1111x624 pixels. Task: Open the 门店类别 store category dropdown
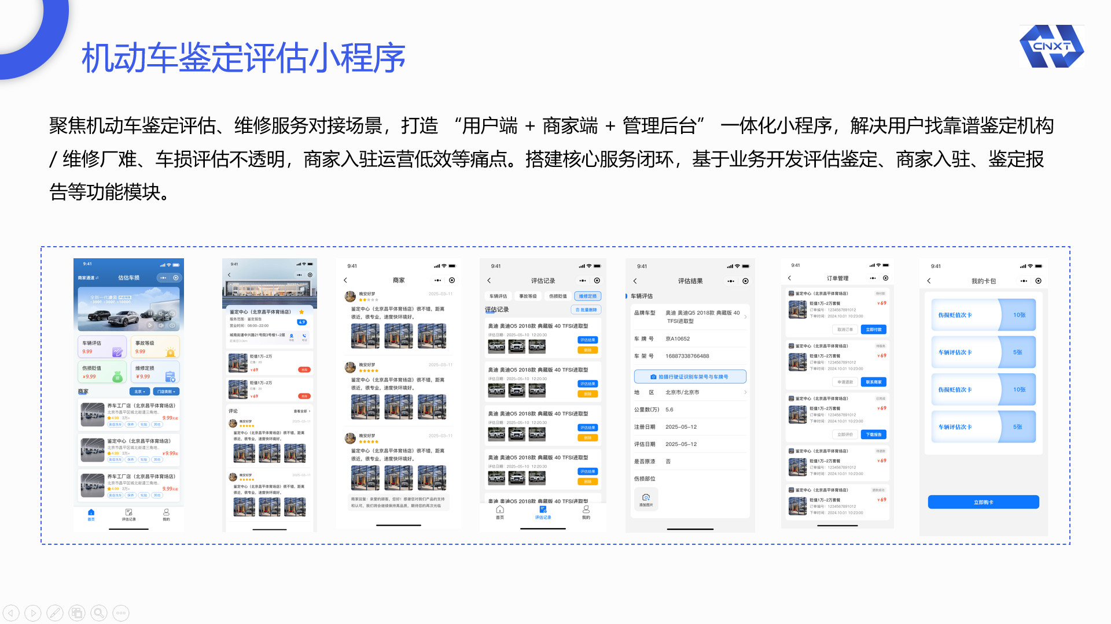point(166,392)
